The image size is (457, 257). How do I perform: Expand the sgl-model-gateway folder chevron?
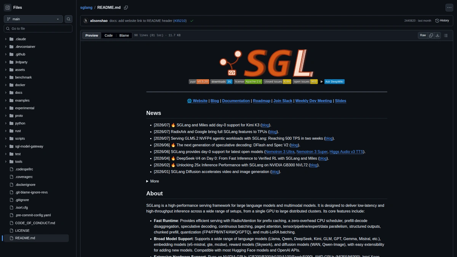[6, 146]
